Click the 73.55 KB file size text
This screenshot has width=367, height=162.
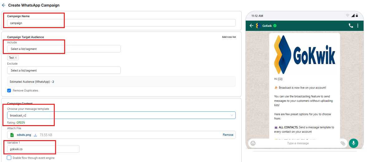click(x=46, y=135)
